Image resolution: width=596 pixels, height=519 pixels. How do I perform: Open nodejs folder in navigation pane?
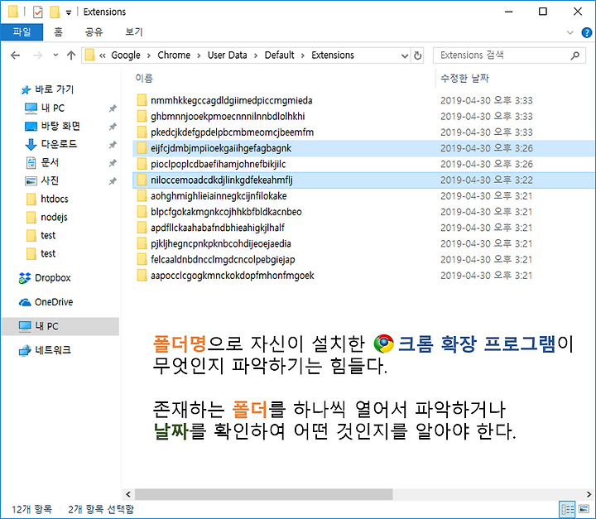point(54,217)
